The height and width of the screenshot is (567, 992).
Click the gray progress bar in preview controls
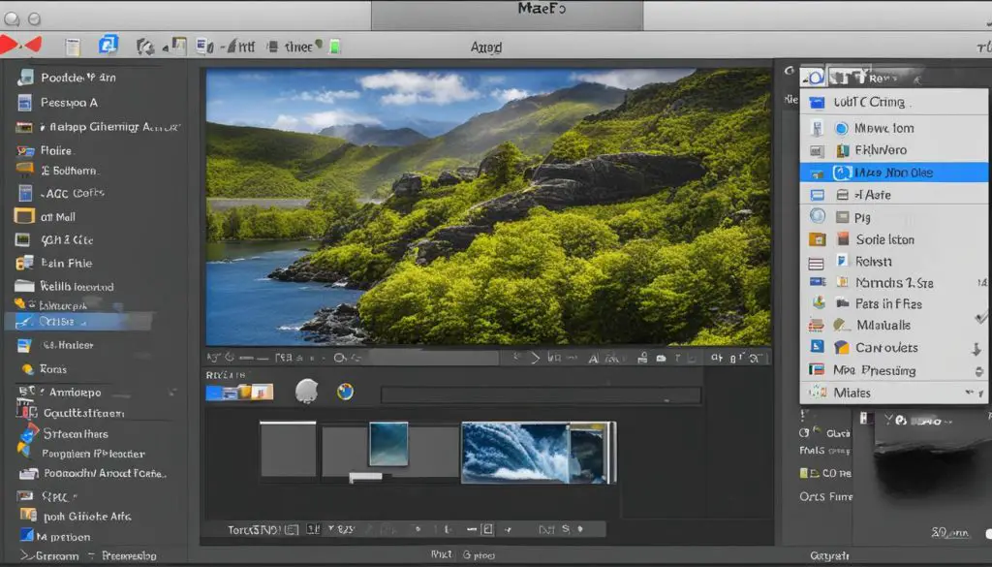coord(434,359)
